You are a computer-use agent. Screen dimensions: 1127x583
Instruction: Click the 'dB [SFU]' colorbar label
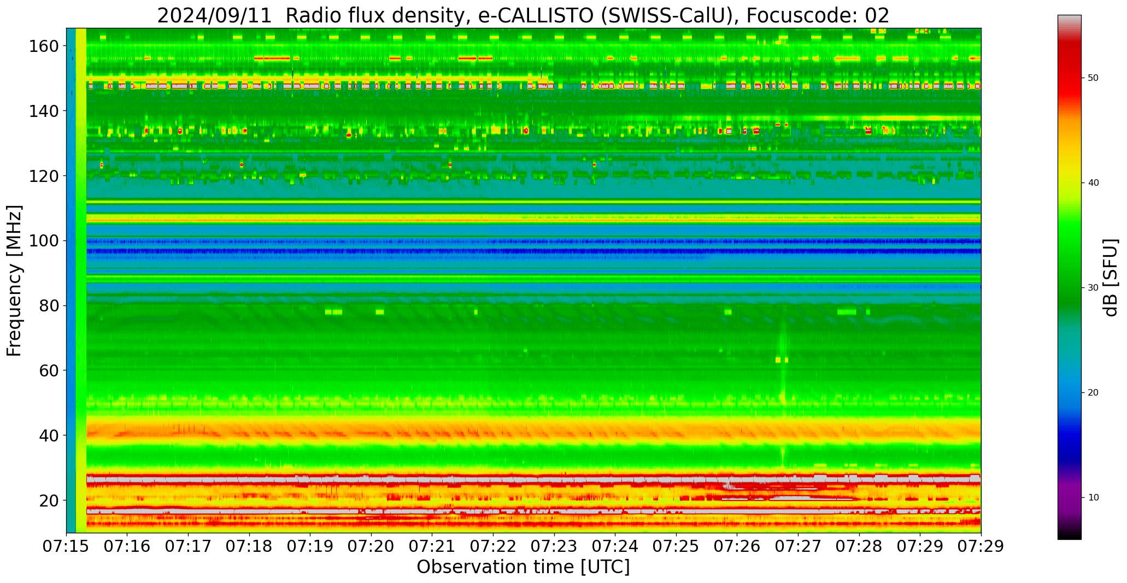[x=1110, y=278]
